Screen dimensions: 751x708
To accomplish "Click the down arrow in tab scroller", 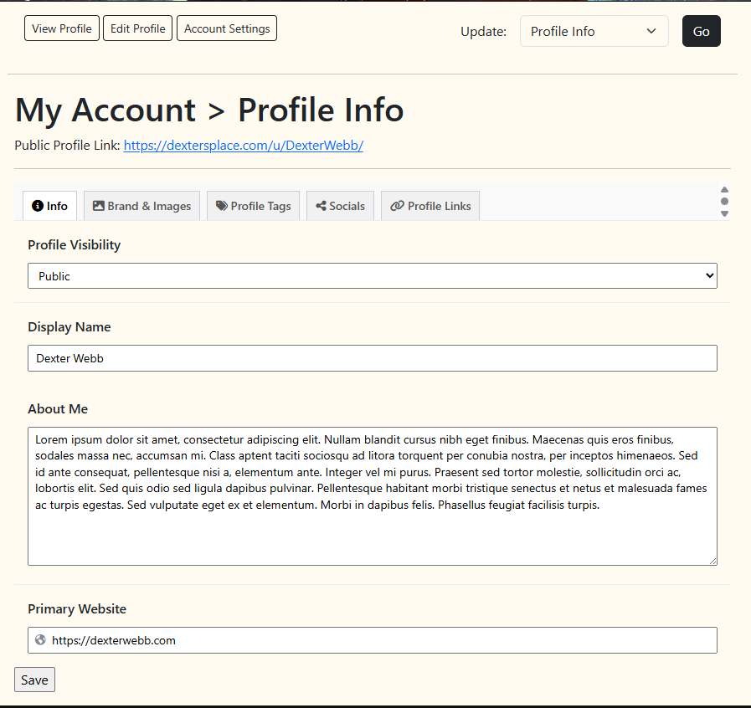I will pyautogui.click(x=724, y=213).
